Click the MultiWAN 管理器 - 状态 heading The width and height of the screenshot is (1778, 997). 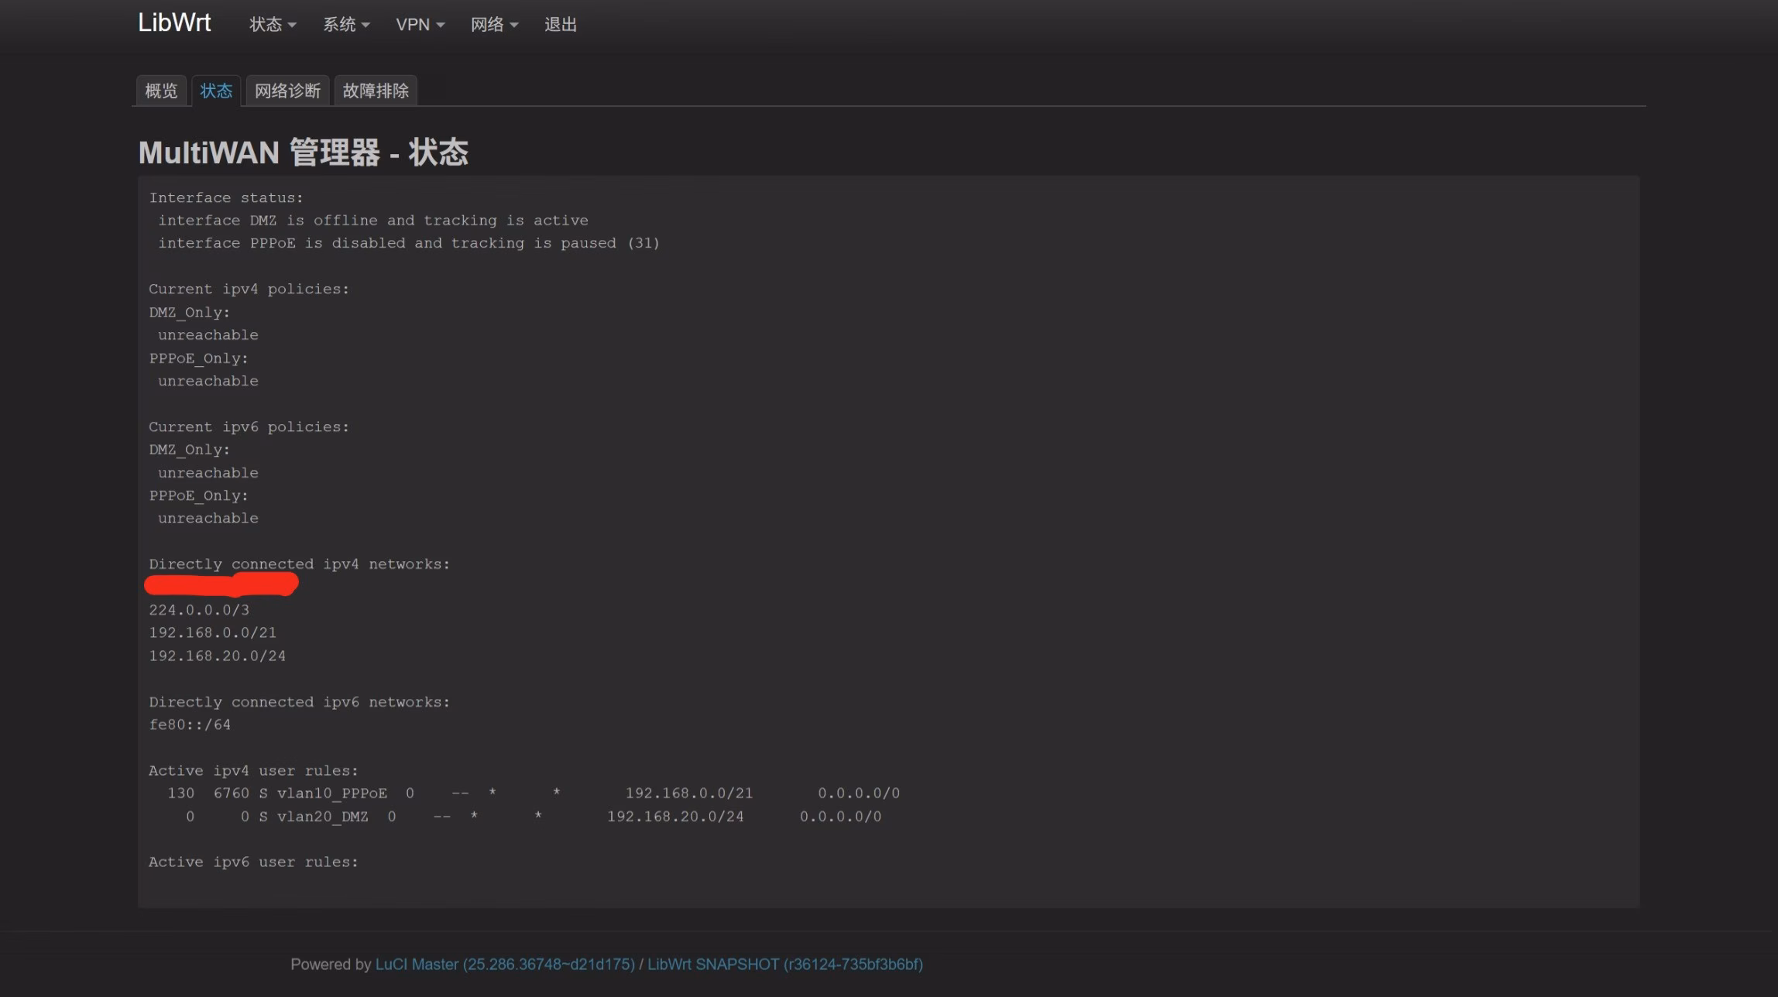(303, 152)
